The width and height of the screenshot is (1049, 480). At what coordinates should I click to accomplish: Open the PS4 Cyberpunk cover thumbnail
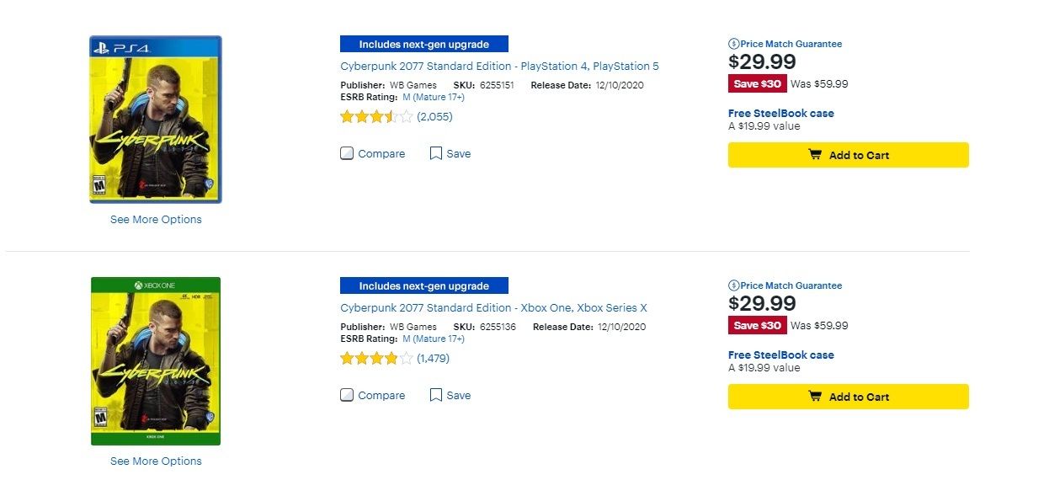(x=156, y=120)
